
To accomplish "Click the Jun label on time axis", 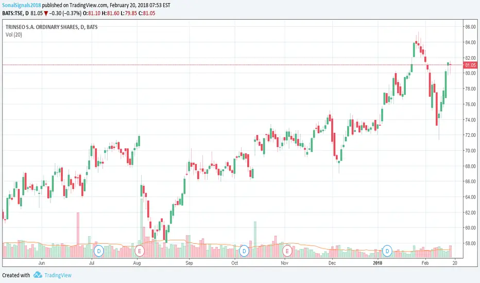I will (x=42, y=263).
